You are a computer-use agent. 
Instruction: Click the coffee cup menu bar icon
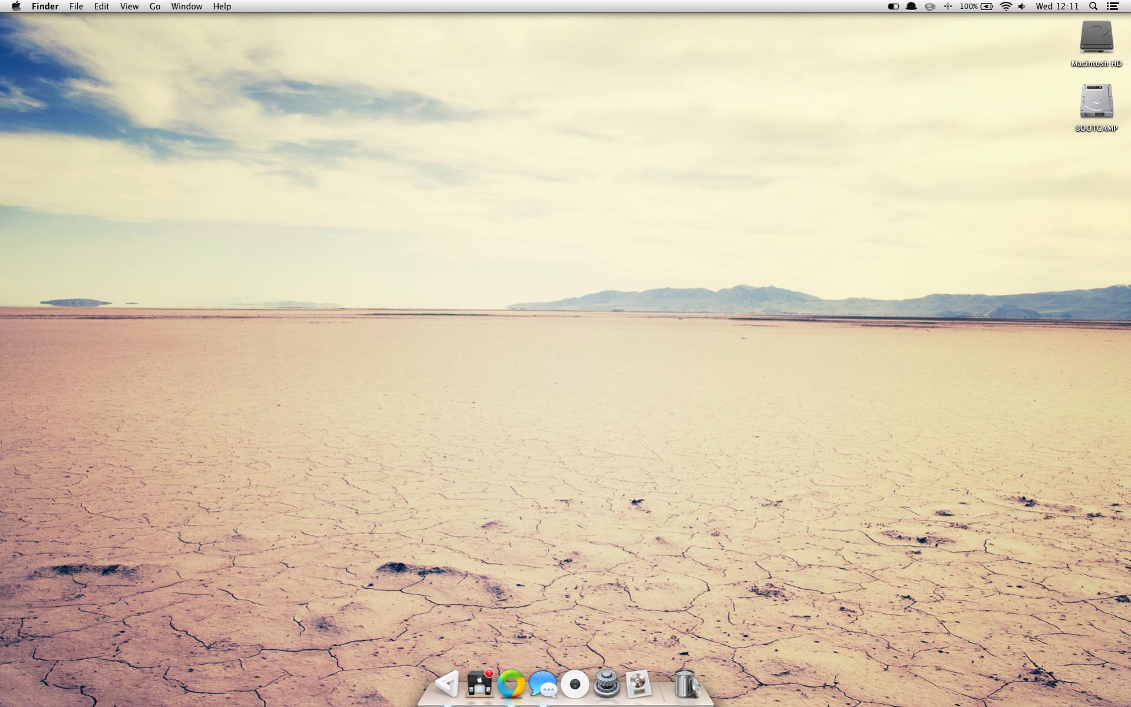tap(930, 6)
